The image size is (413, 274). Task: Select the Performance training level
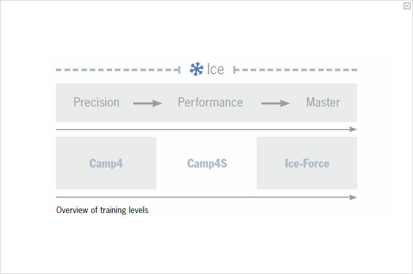210,102
